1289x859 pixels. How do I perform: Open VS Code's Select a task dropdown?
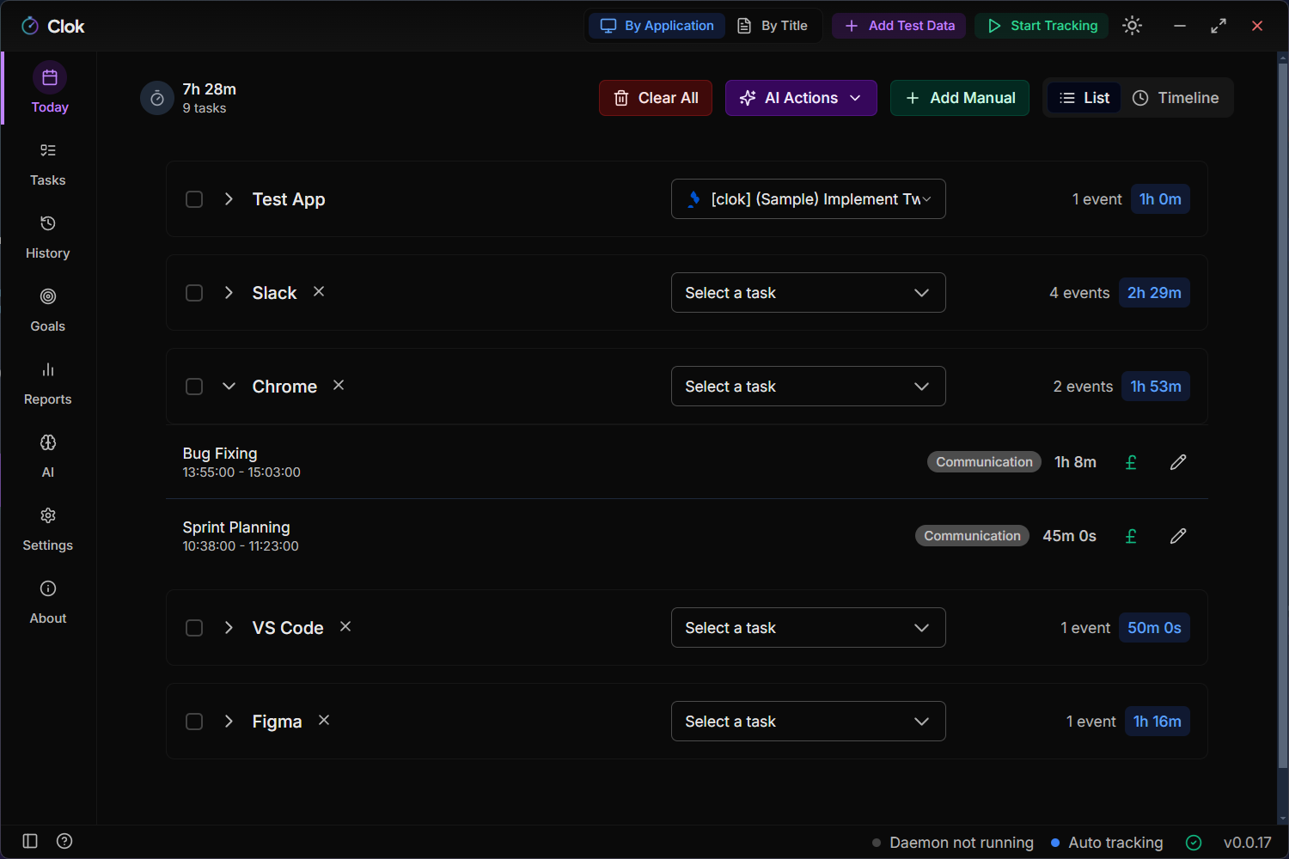pos(809,628)
